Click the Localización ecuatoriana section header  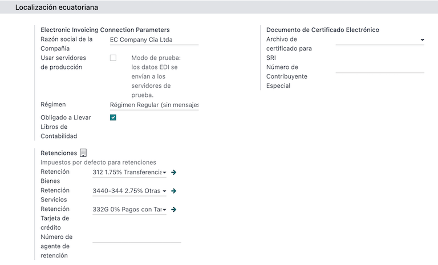pos(56,7)
